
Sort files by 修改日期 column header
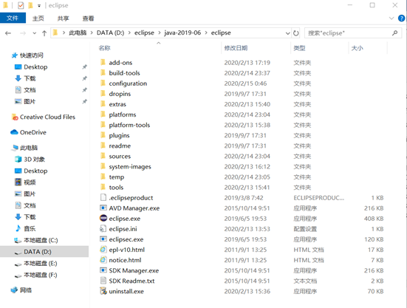(236, 48)
